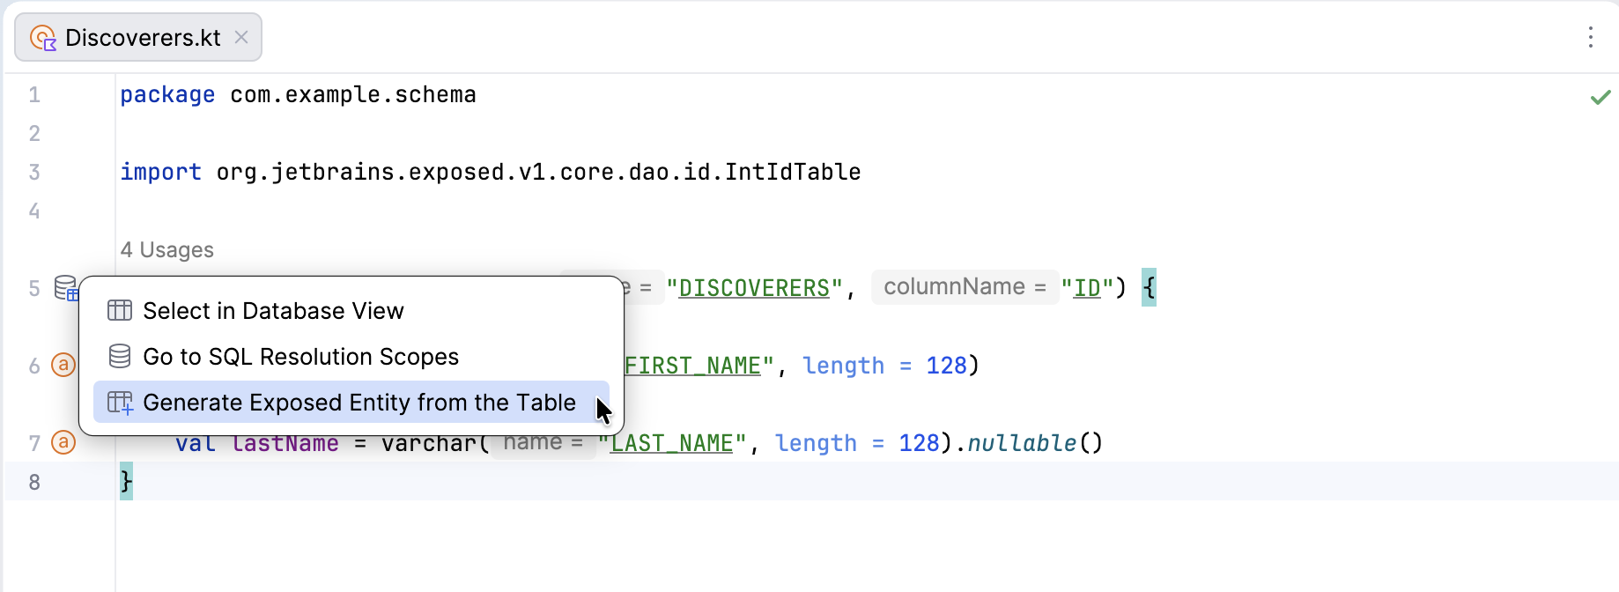Close the Discoverers.kt tab
The image size is (1619, 592).
click(x=241, y=37)
